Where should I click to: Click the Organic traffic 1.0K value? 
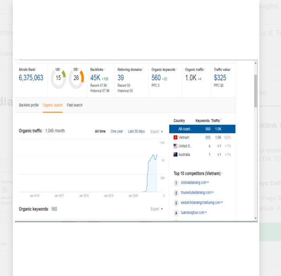[191, 78]
